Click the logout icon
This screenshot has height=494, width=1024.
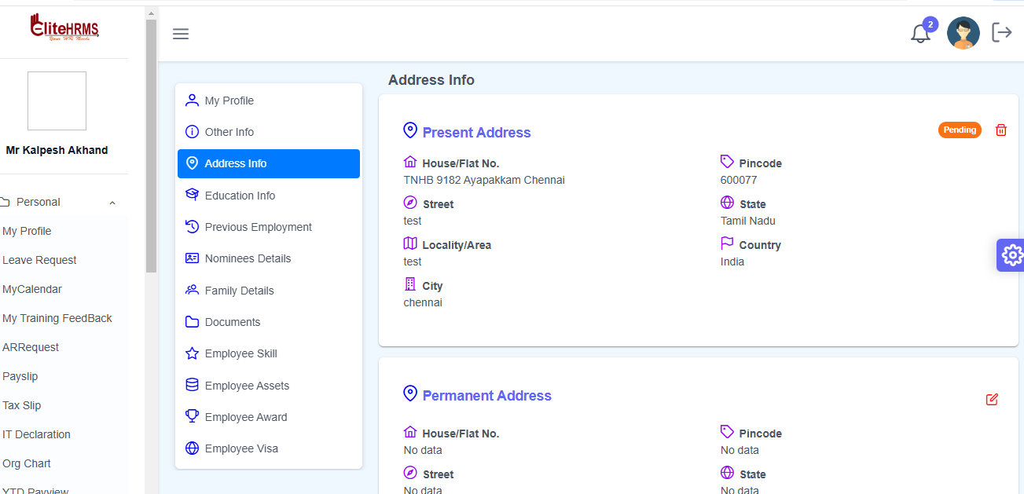pyautogui.click(x=1001, y=33)
